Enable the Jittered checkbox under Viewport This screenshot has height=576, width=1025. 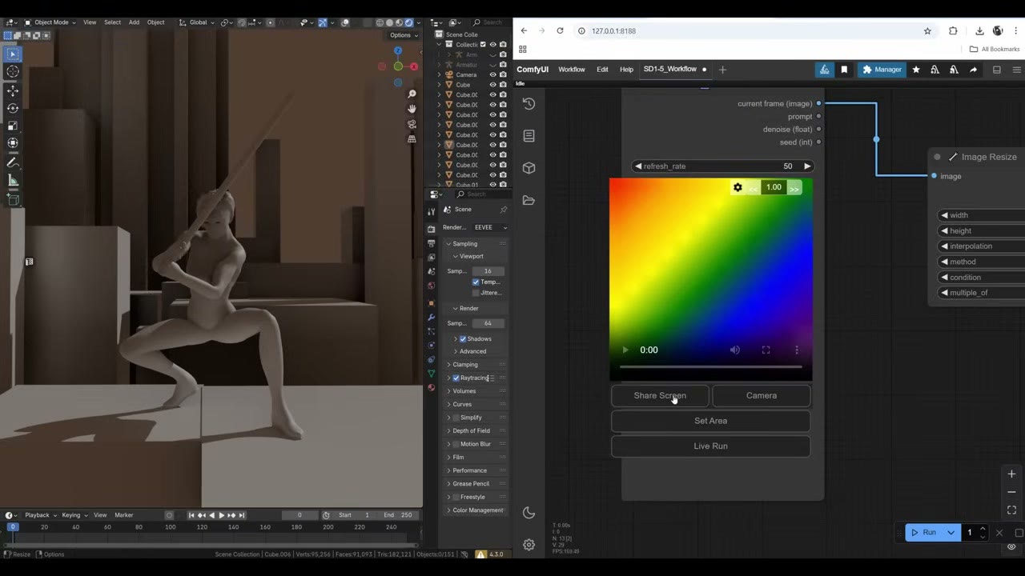click(x=476, y=293)
